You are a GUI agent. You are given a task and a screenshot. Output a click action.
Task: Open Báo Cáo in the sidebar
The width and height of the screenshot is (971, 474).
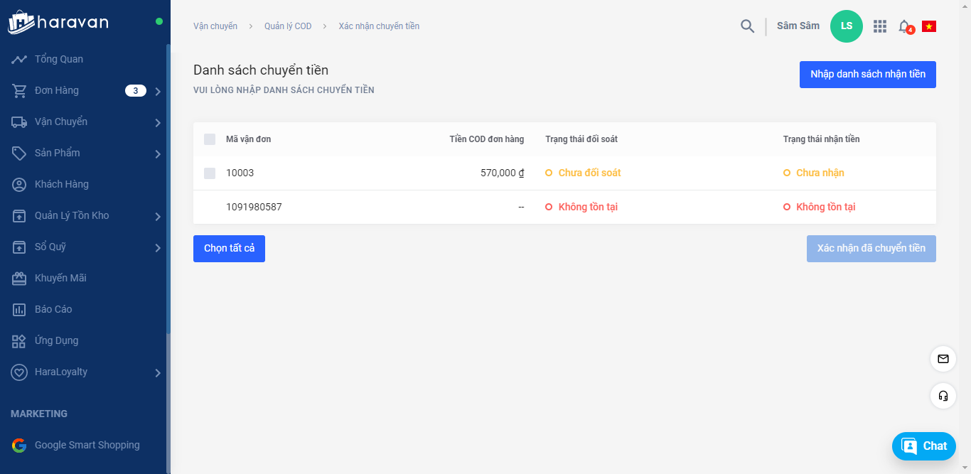pyautogui.click(x=53, y=309)
